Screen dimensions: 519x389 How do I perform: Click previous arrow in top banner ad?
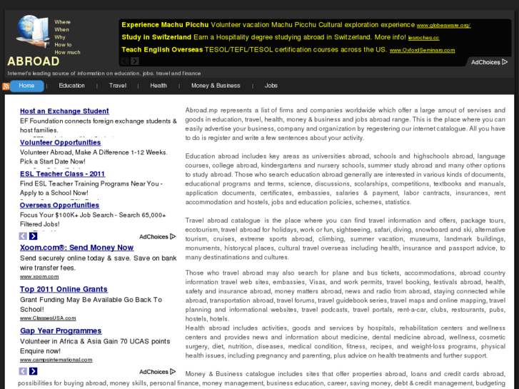pos(125,61)
